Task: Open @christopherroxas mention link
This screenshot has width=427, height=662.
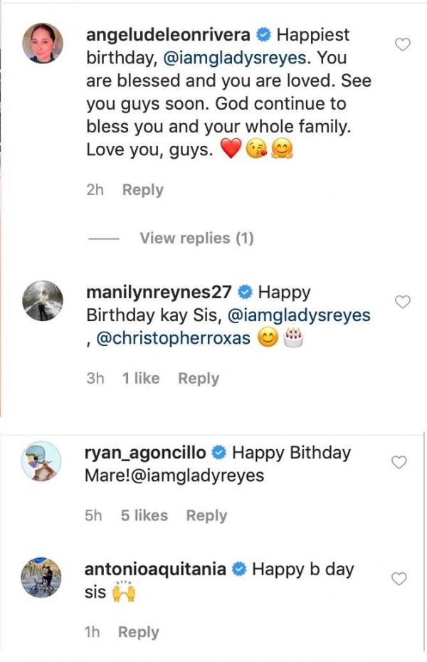Action: pyautogui.click(x=173, y=338)
